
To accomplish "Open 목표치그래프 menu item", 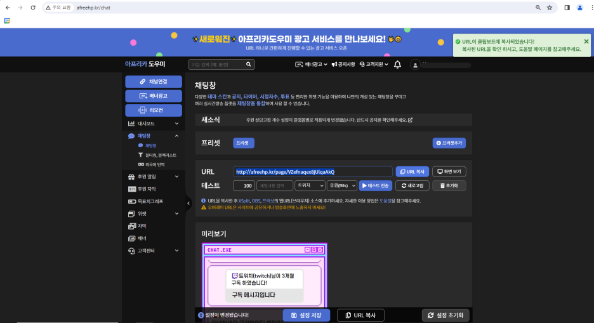I will (146, 201).
